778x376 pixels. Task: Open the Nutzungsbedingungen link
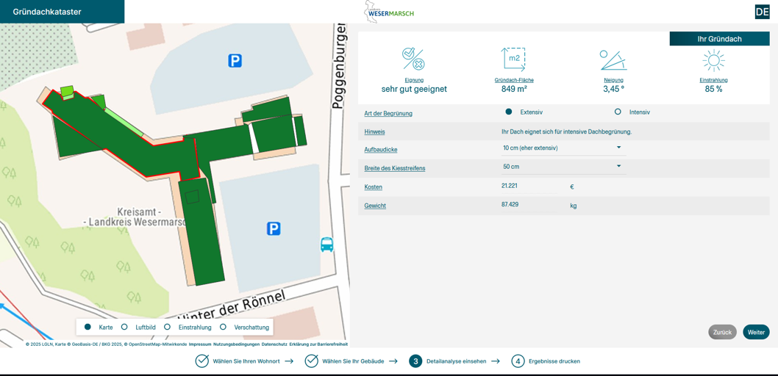(x=237, y=344)
